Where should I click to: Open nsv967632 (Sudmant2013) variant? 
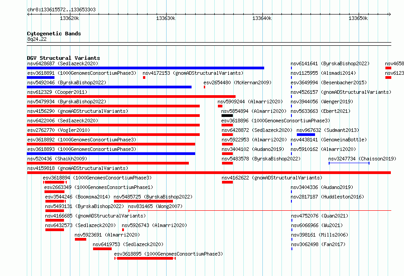point(328,130)
